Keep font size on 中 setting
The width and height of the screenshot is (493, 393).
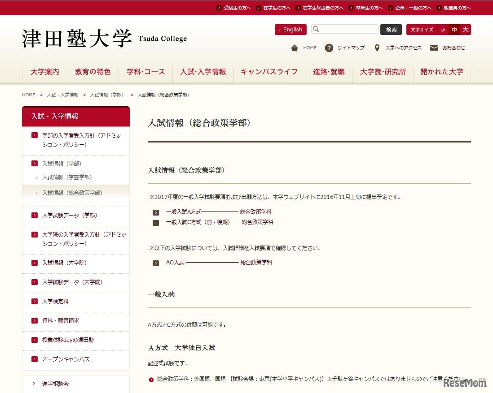pos(454,30)
